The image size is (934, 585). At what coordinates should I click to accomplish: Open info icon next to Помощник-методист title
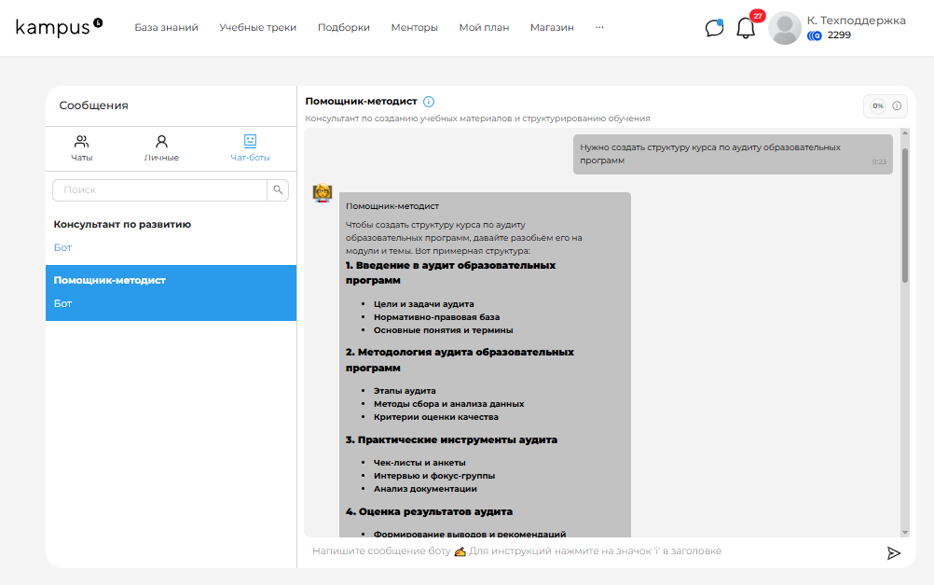[428, 103]
